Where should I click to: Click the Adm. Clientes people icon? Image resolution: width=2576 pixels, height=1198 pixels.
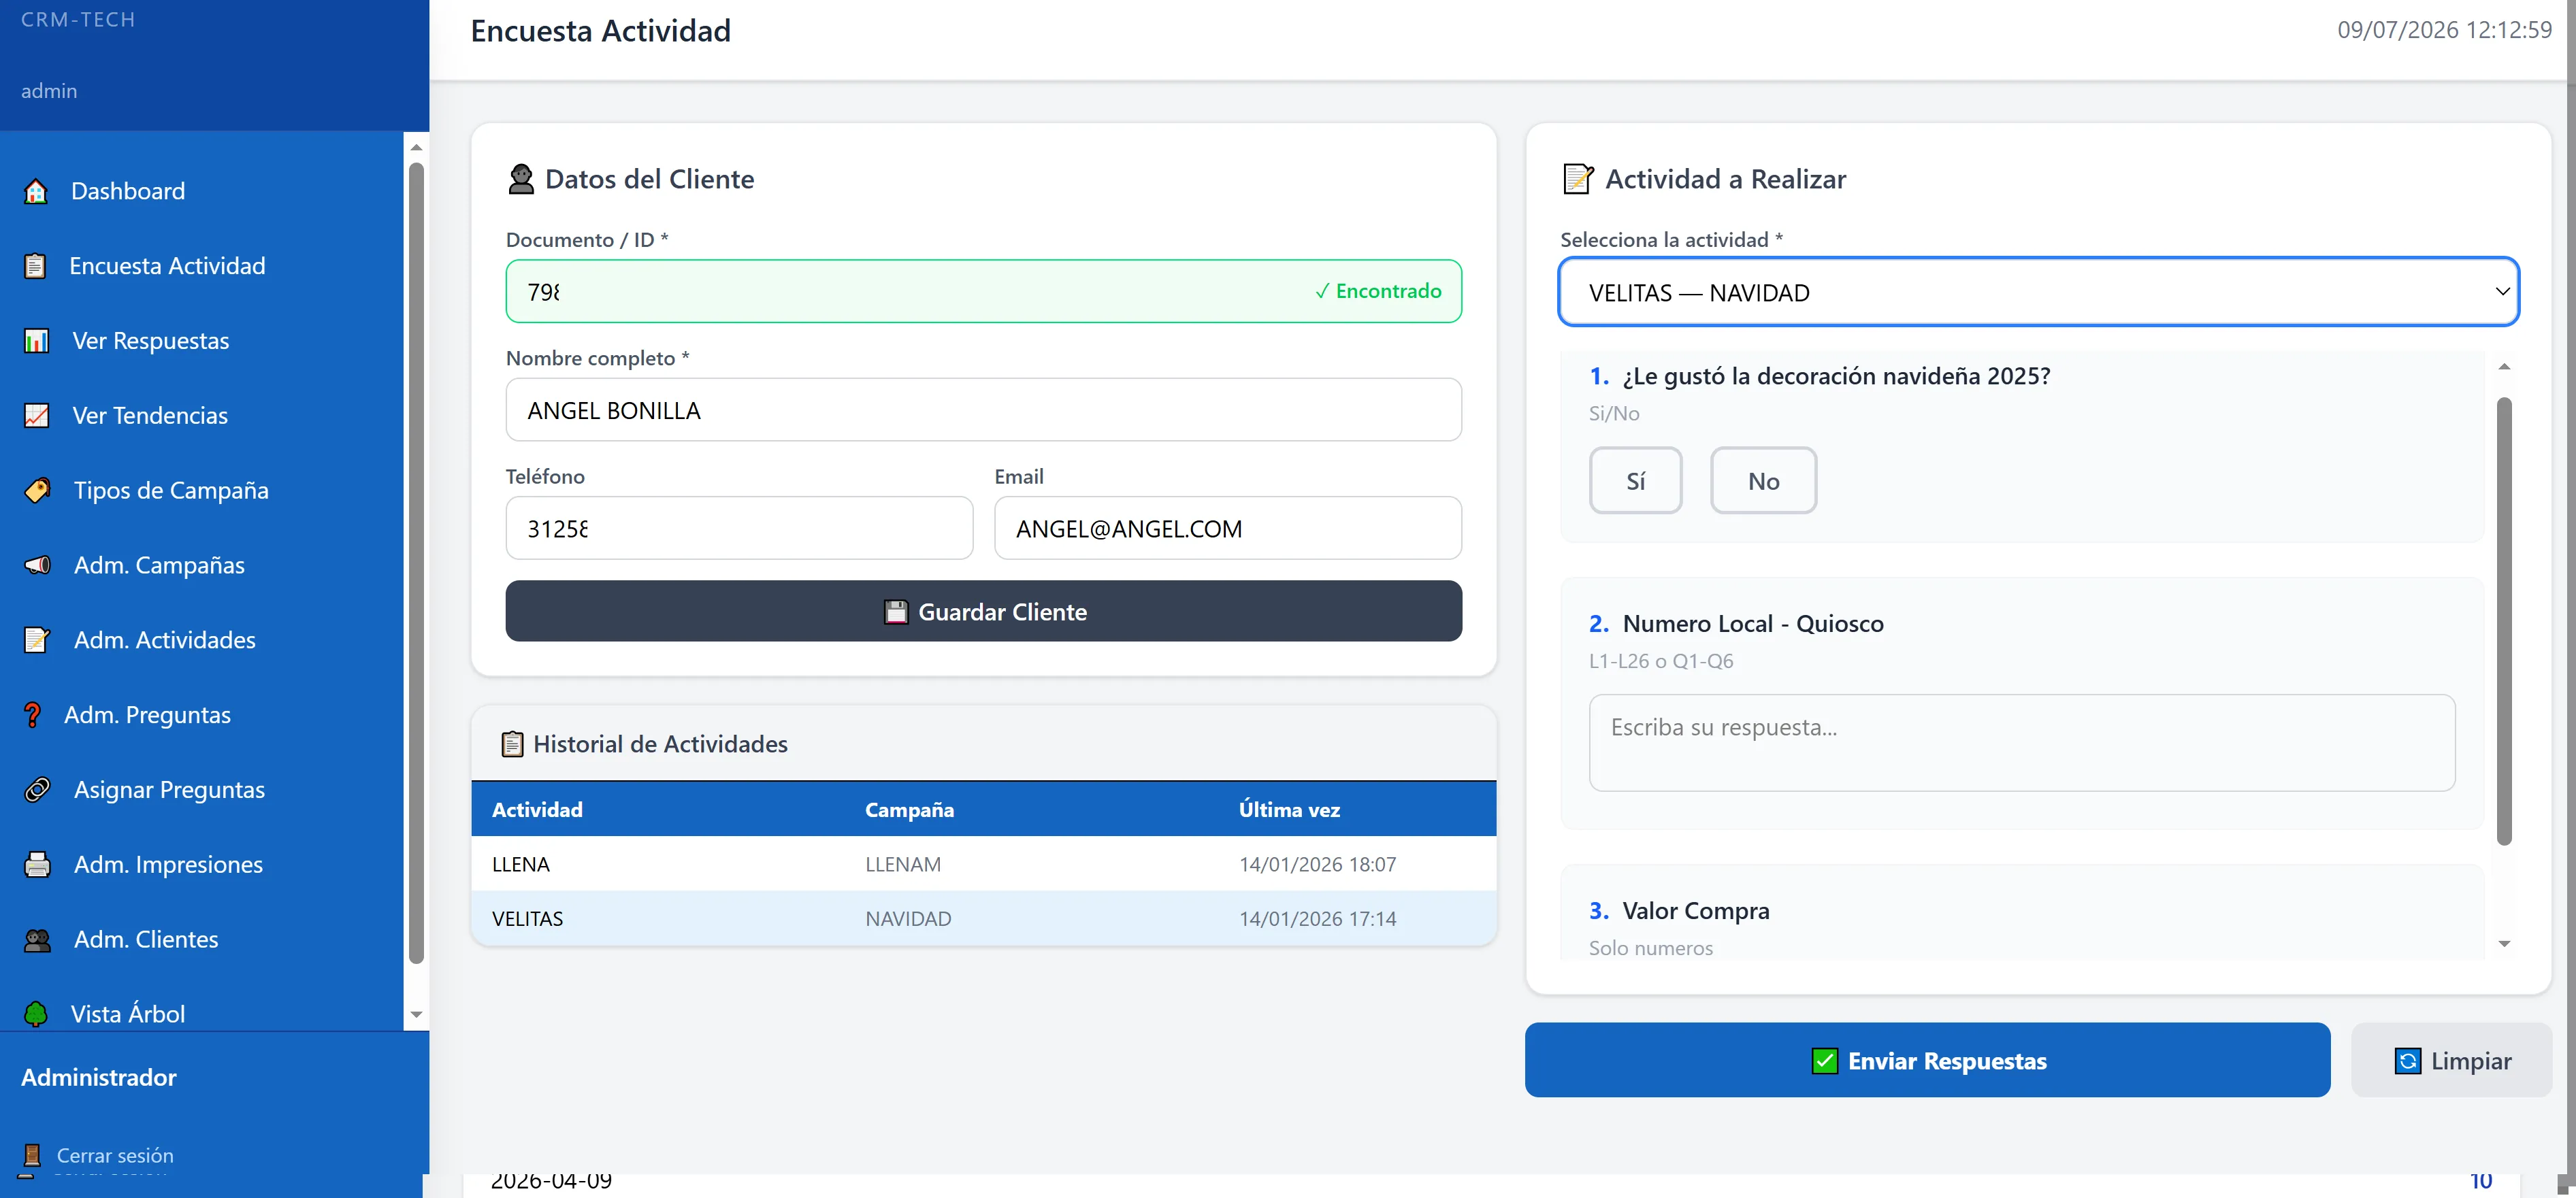click(38, 939)
